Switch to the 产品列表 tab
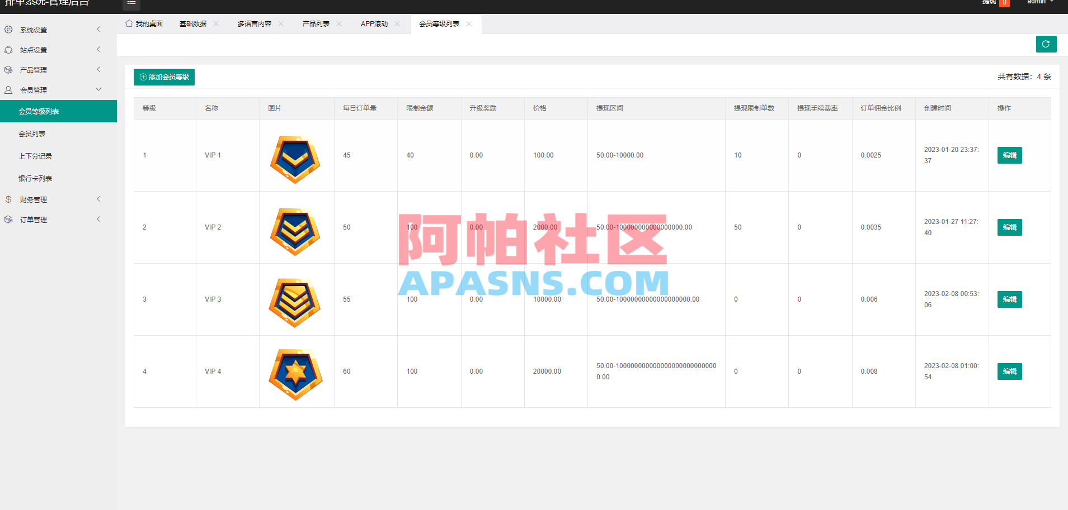Screen dimensions: 1068x510 point(315,23)
